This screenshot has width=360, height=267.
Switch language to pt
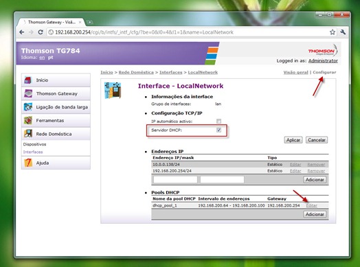tap(51, 58)
